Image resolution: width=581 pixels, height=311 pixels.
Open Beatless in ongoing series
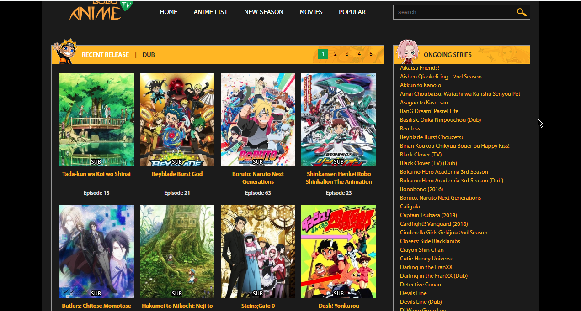tap(410, 129)
